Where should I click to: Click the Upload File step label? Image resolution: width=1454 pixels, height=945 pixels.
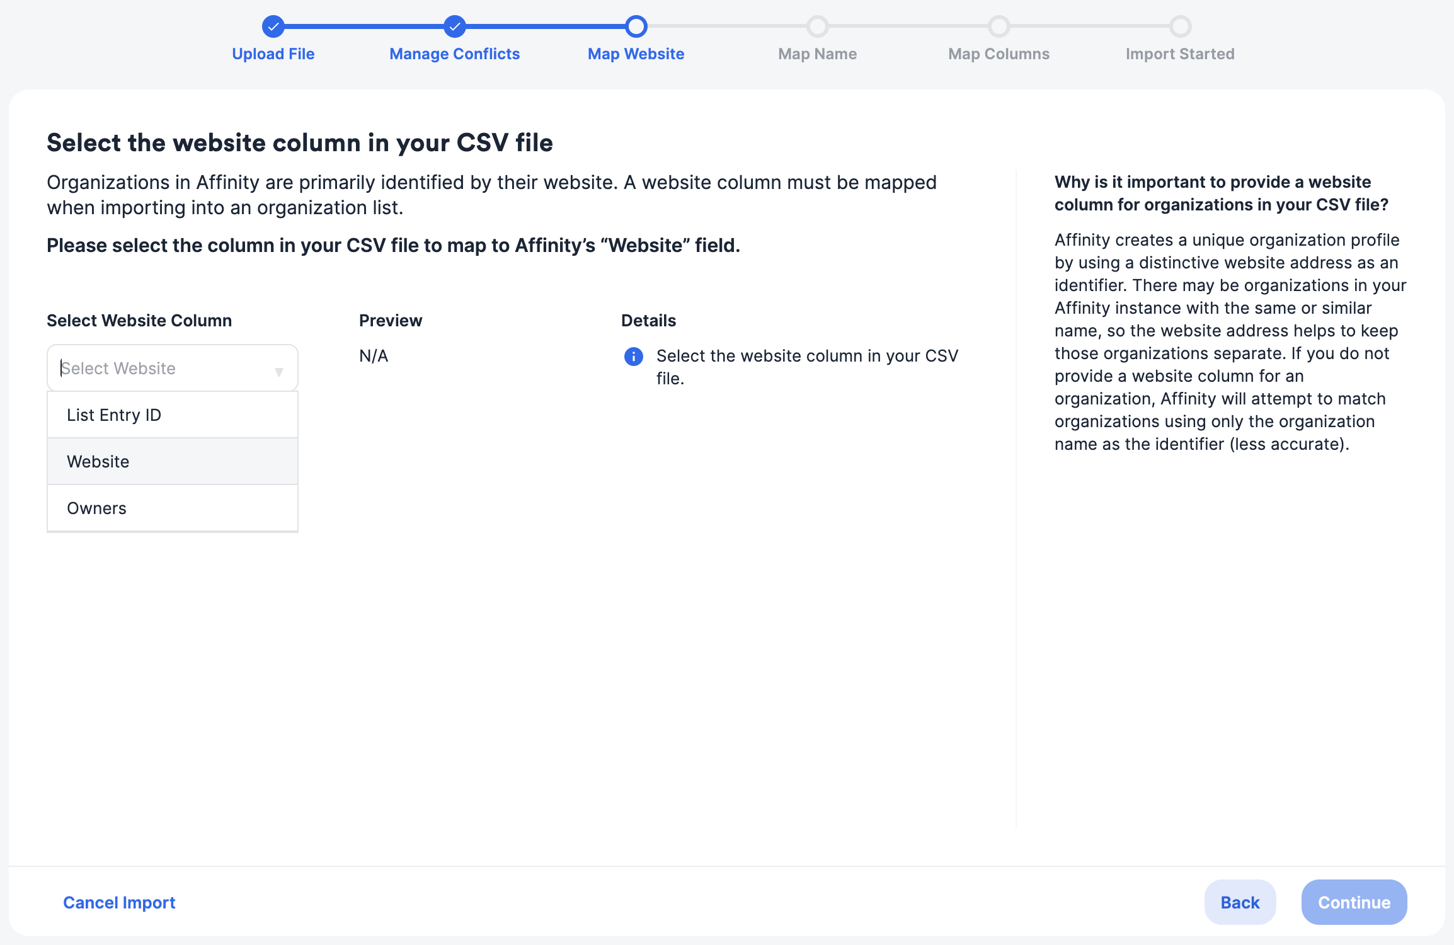click(x=273, y=54)
